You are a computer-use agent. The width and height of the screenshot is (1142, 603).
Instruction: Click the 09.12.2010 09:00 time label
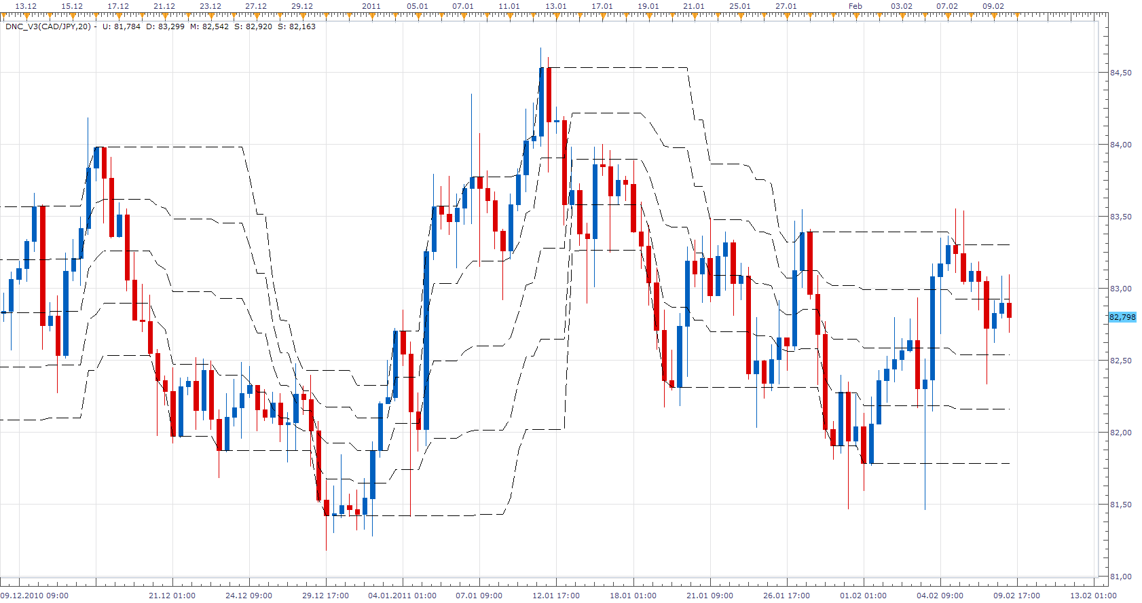coord(35,596)
